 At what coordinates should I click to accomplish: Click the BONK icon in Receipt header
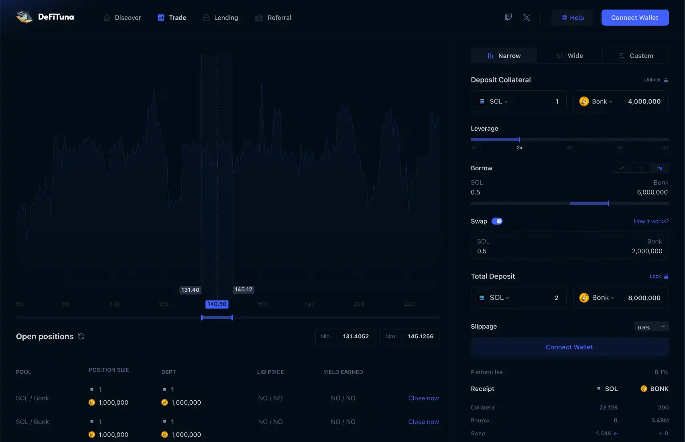pyautogui.click(x=644, y=389)
